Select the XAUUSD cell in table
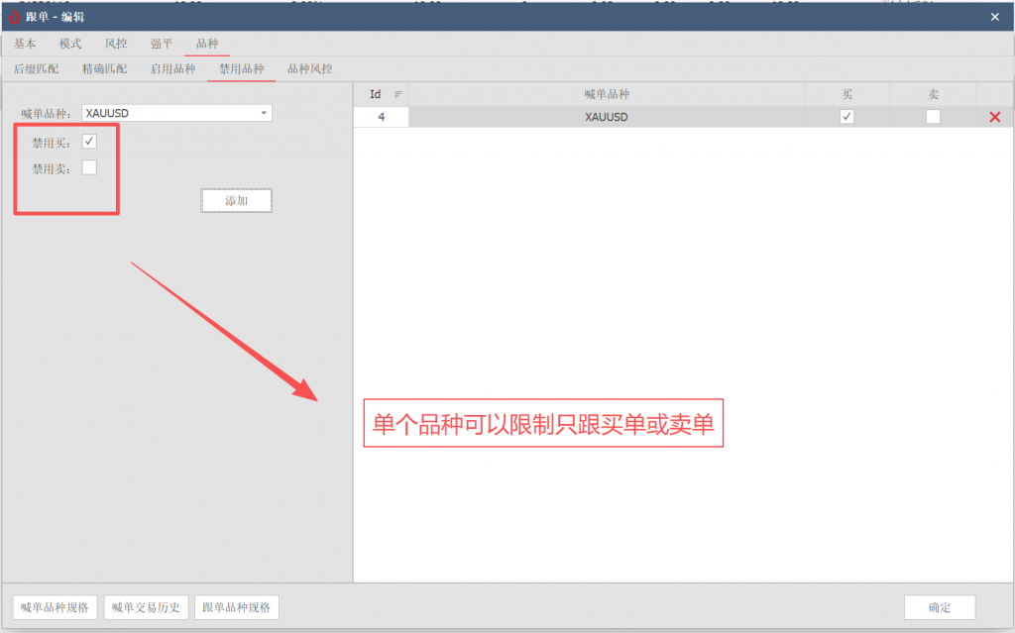This screenshot has width=1015, height=633. (606, 117)
